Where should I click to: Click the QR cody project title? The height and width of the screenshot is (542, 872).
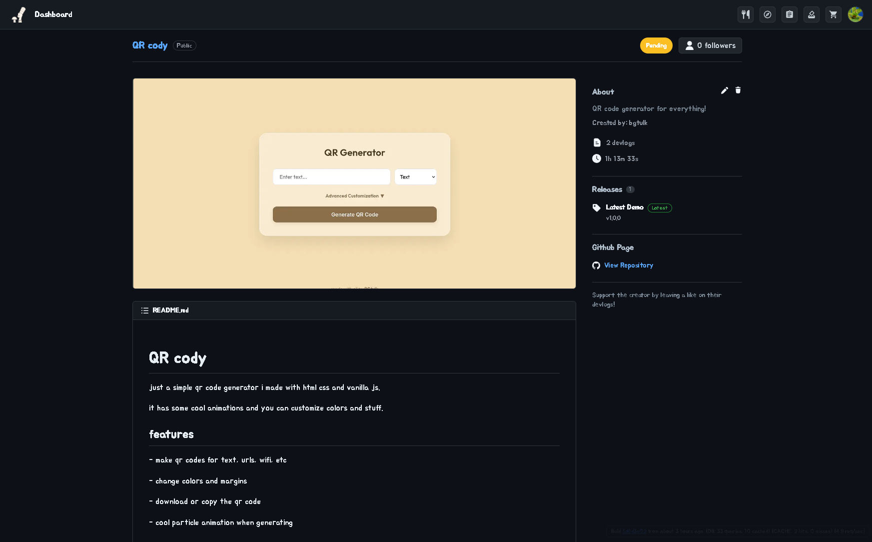[150, 45]
